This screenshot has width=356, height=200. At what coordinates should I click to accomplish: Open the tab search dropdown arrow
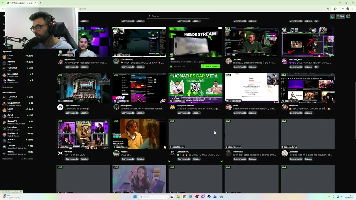click(x=3, y=3)
